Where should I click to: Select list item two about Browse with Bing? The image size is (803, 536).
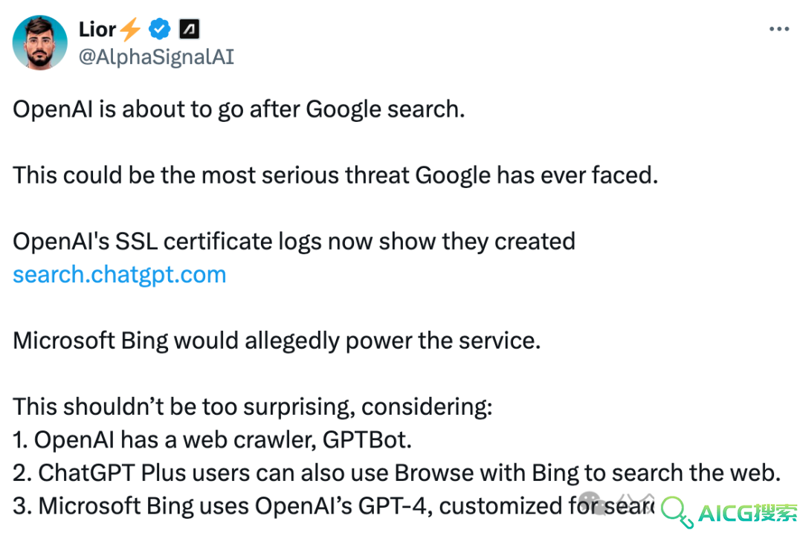[x=397, y=473]
